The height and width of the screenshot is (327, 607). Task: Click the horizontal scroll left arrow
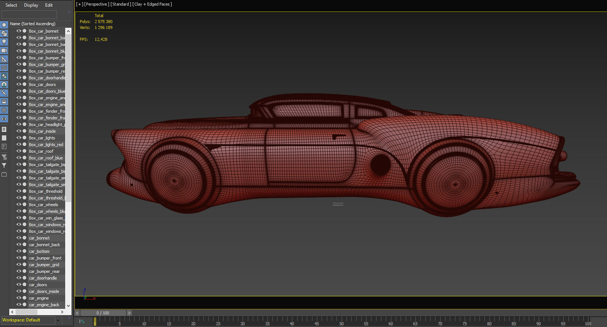tap(13, 312)
